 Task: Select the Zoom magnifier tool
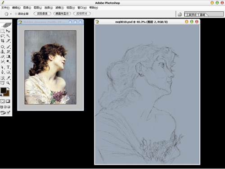8,83
